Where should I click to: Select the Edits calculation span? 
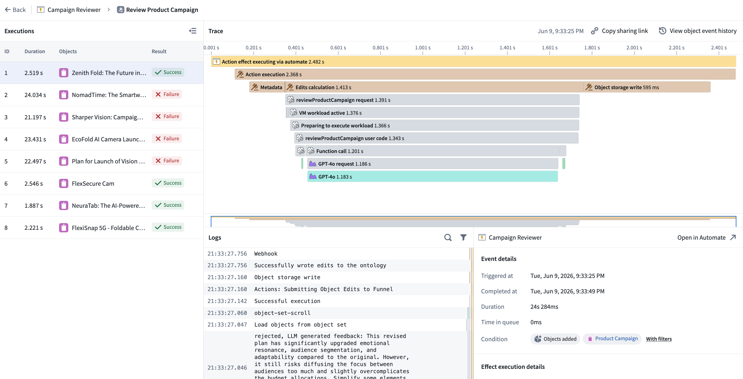coord(434,87)
